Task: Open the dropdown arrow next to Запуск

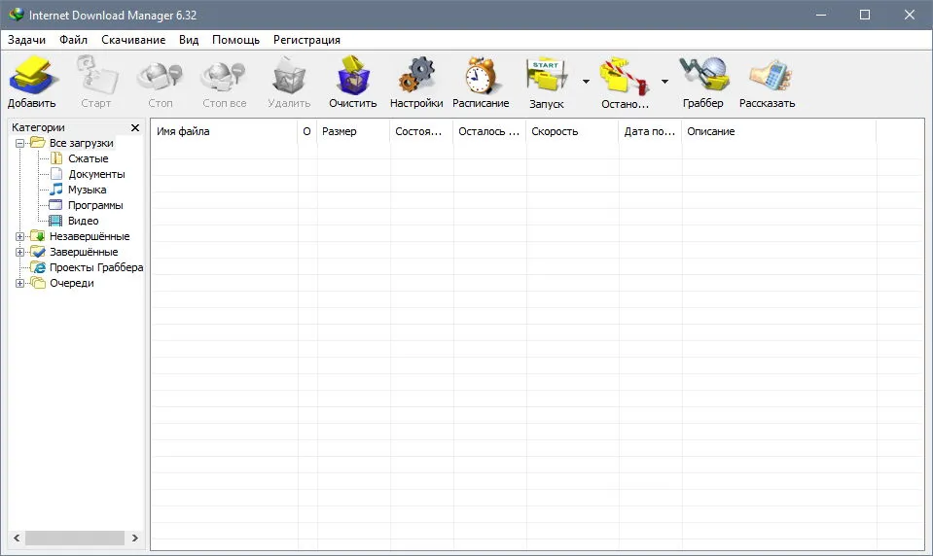Action: (586, 82)
